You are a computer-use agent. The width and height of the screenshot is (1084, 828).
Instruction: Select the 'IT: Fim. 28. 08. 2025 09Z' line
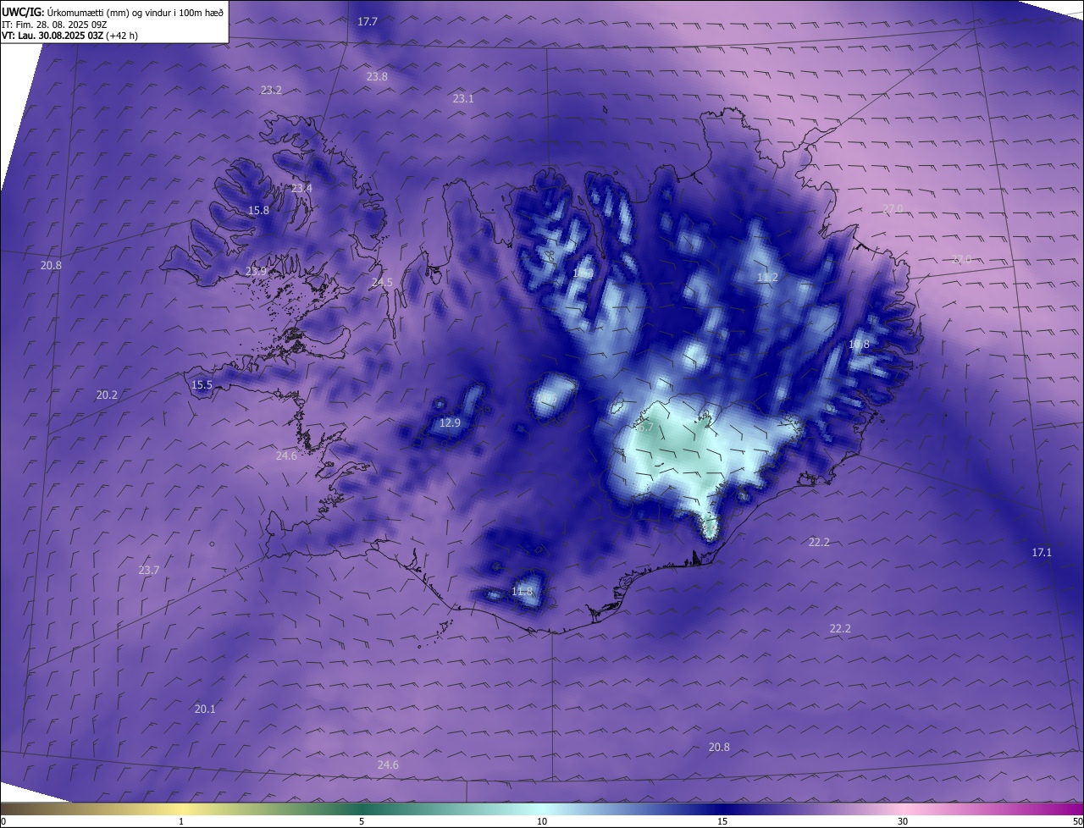click(54, 25)
